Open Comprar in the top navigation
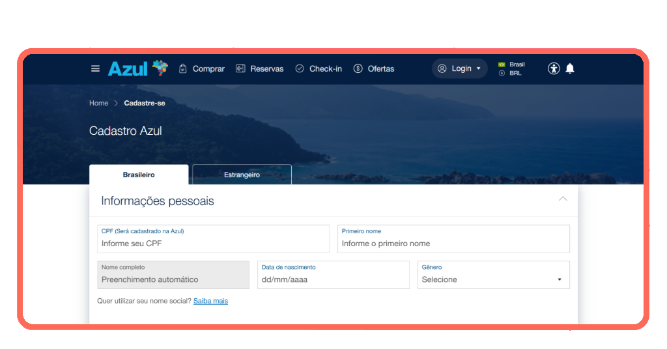This screenshot has height=349, width=667. pyautogui.click(x=202, y=69)
